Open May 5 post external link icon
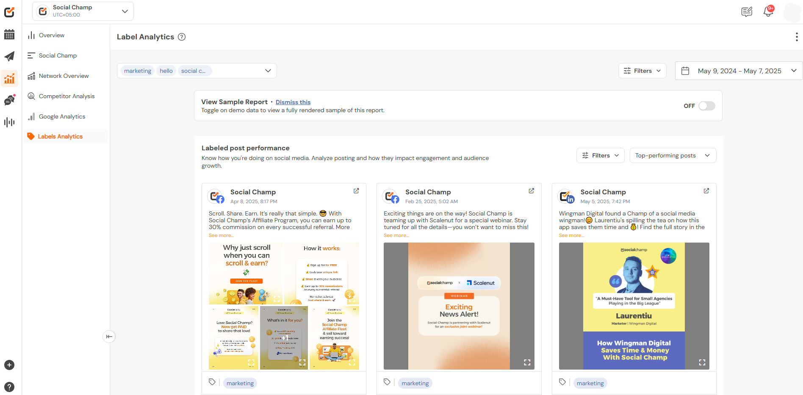The height and width of the screenshot is (395, 803). [706, 191]
